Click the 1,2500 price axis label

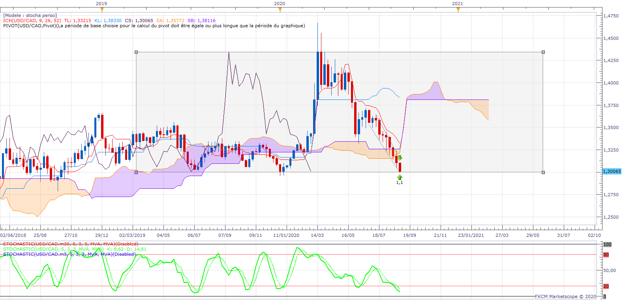[x=611, y=217]
